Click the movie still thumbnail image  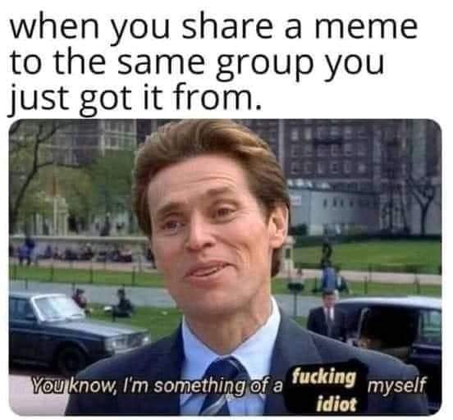click(x=226, y=267)
